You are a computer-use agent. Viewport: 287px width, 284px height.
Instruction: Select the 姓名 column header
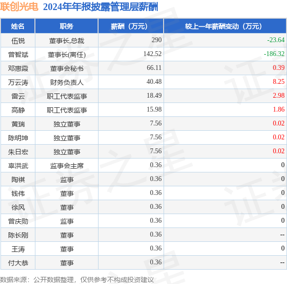pyautogui.click(x=18, y=26)
